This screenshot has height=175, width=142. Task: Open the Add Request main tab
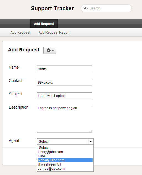coord(44,24)
